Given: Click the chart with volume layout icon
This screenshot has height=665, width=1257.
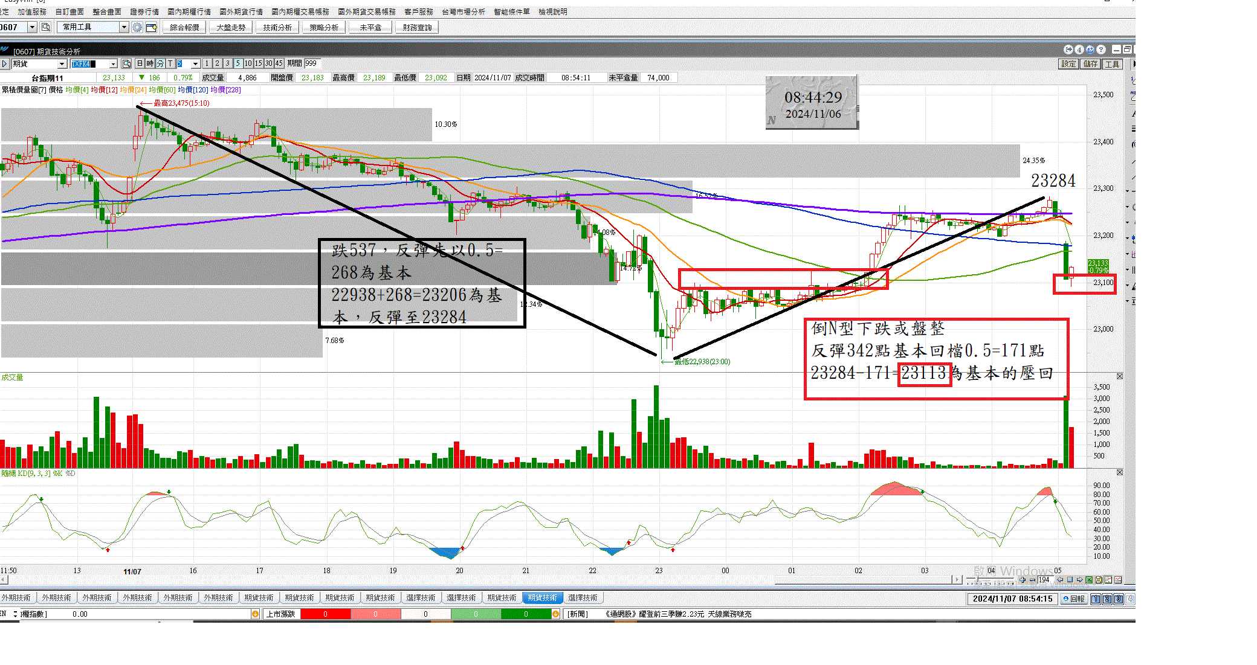Looking at the screenshot, I should point(1108,580).
